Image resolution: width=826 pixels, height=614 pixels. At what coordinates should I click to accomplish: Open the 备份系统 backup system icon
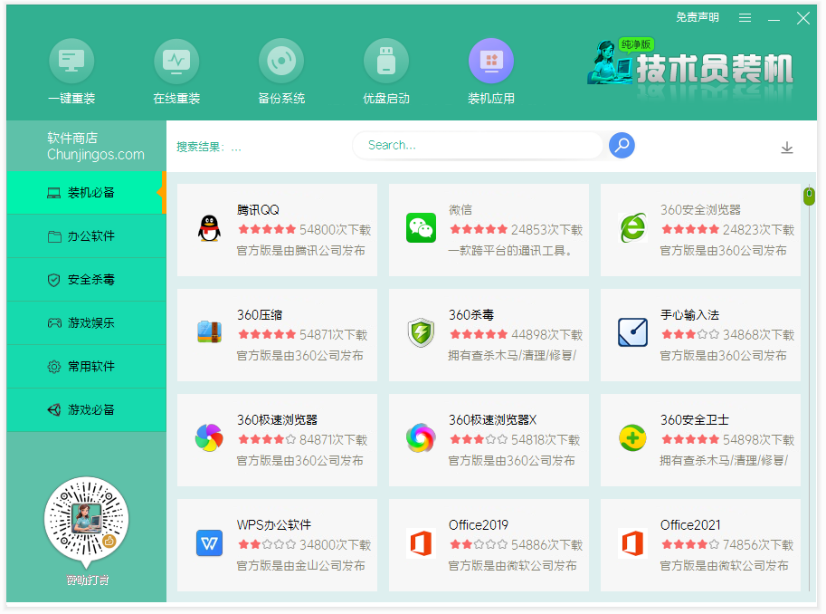[x=281, y=62]
